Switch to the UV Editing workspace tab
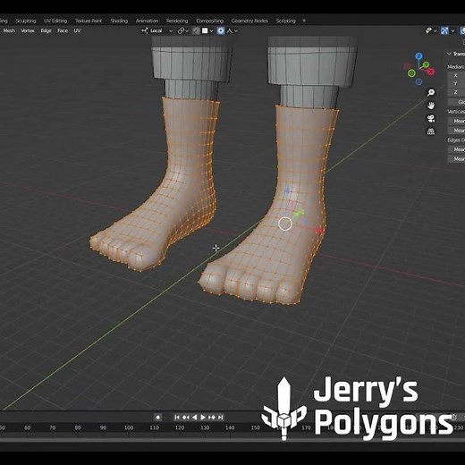465x465 pixels. [55, 21]
